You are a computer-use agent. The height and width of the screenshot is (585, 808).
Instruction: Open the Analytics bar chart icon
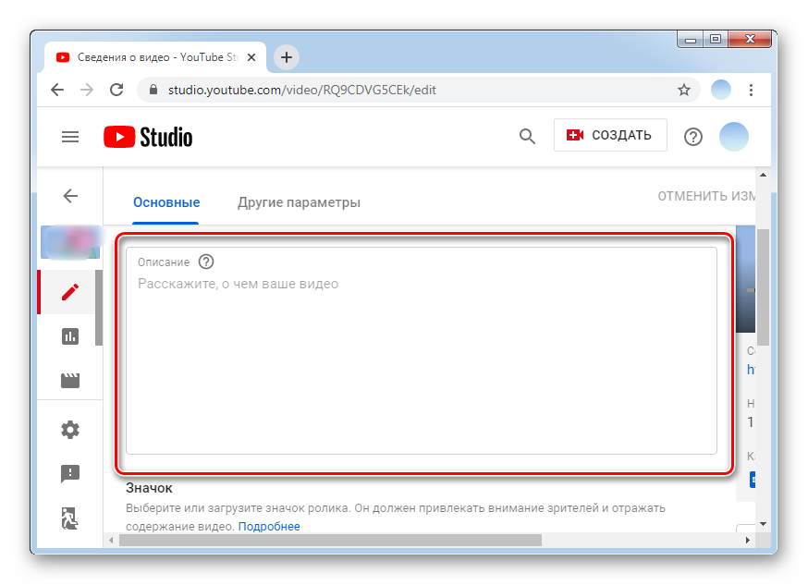coord(69,336)
